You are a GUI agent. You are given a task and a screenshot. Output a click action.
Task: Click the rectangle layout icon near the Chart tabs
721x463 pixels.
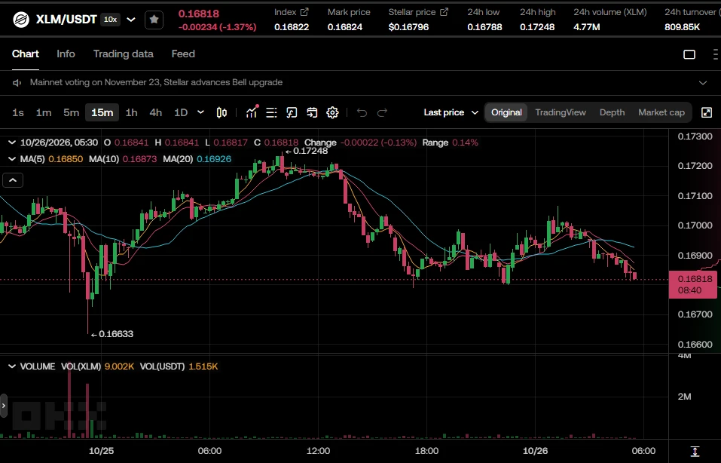(689, 54)
